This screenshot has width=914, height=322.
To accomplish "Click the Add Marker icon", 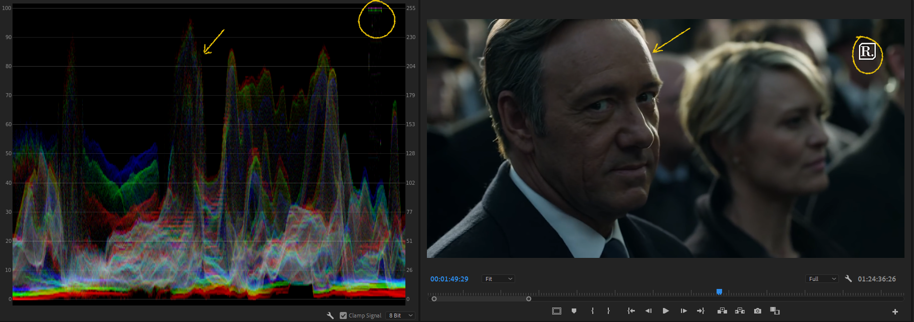I will [574, 311].
